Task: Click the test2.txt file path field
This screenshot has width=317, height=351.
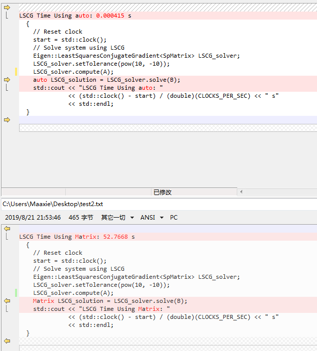Action: click(159, 204)
